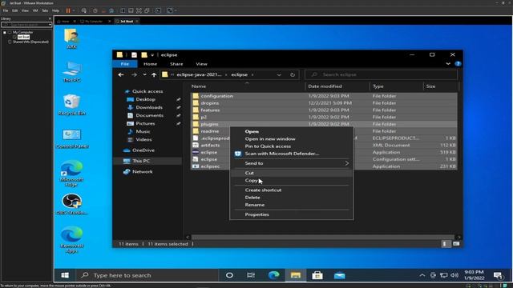The width and height of the screenshot is (513, 288).
Task: Click the eclipse-java-2021 breadcrumb
Action: pyautogui.click(x=199, y=74)
